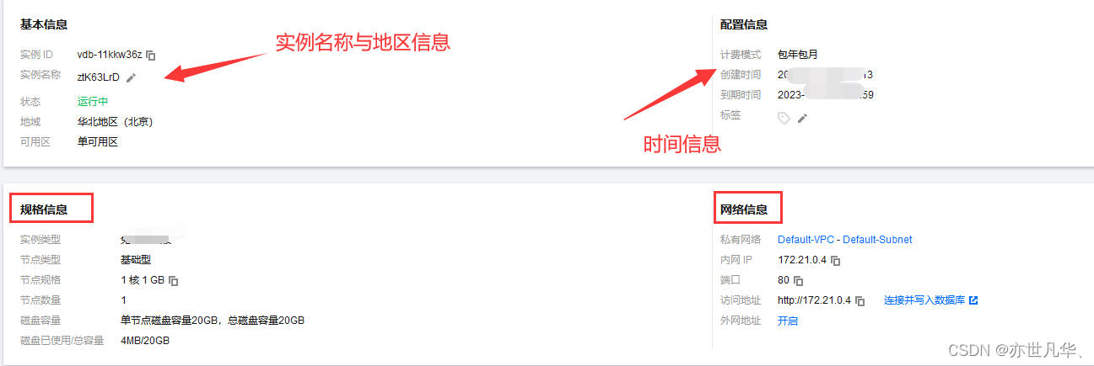
Task: Edit the instance name ztK63LrD
Action: (131, 77)
